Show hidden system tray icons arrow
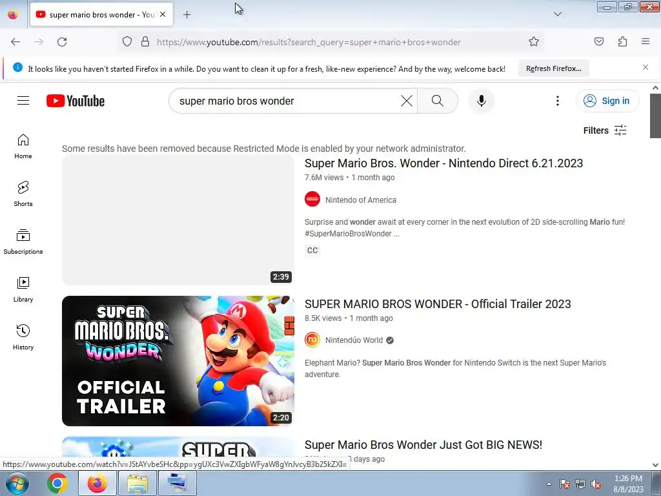The image size is (661, 496). pyautogui.click(x=549, y=484)
